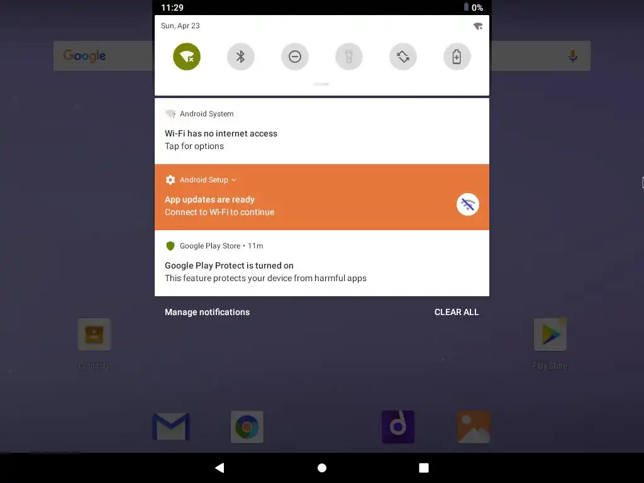The width and height of the screenshot is (644, 483).
Task: Click the Android System Wi-Fi icon
Action: click(170, 114)
